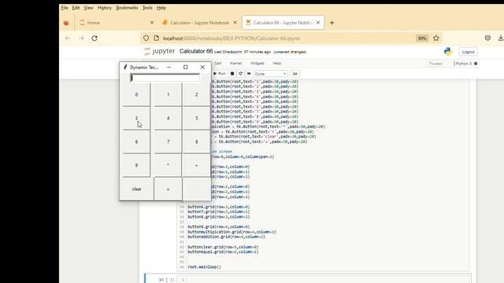Click the addition (+) calculator button
504x283 pixels.
[x=196, y=166]
